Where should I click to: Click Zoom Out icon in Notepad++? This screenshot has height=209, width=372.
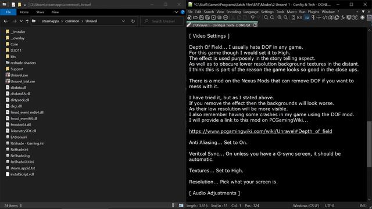(285, 17)
